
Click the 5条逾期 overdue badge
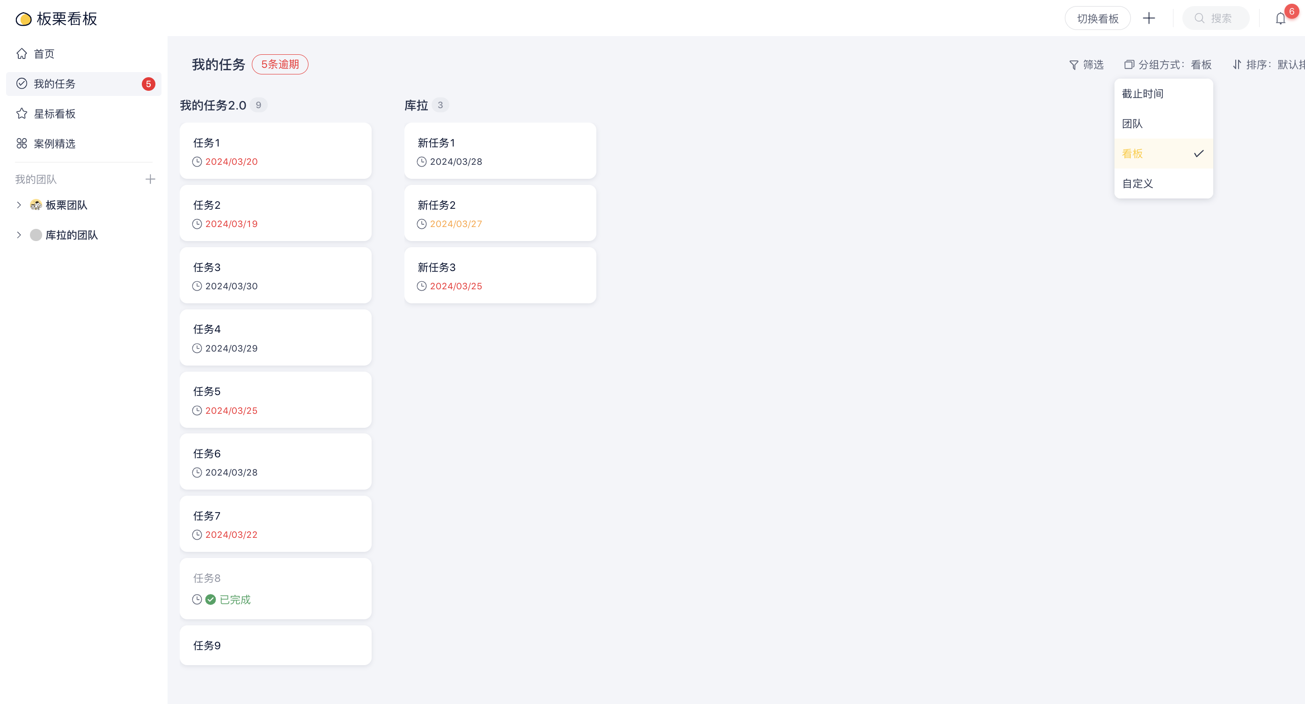pyautogui.click(x=279, y=64)
